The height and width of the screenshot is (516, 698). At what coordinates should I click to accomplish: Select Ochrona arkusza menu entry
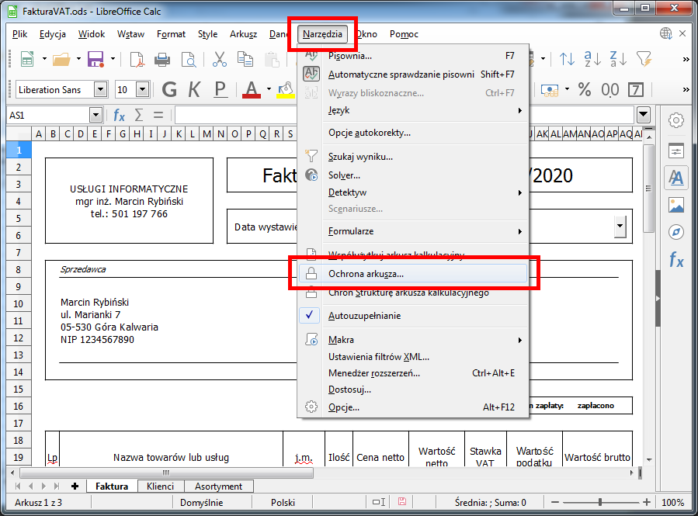[x=365, y=274]
